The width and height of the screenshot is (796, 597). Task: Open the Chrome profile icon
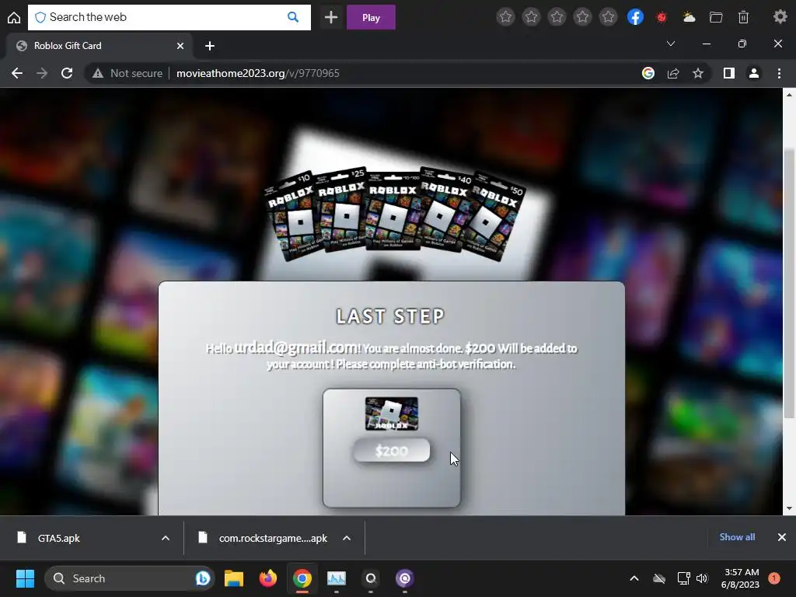(x=754, y=73)
